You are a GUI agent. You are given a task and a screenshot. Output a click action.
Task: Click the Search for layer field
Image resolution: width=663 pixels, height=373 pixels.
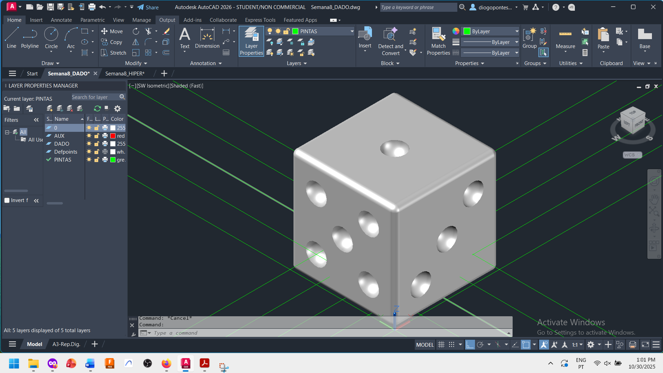click(x=94, y=97)
